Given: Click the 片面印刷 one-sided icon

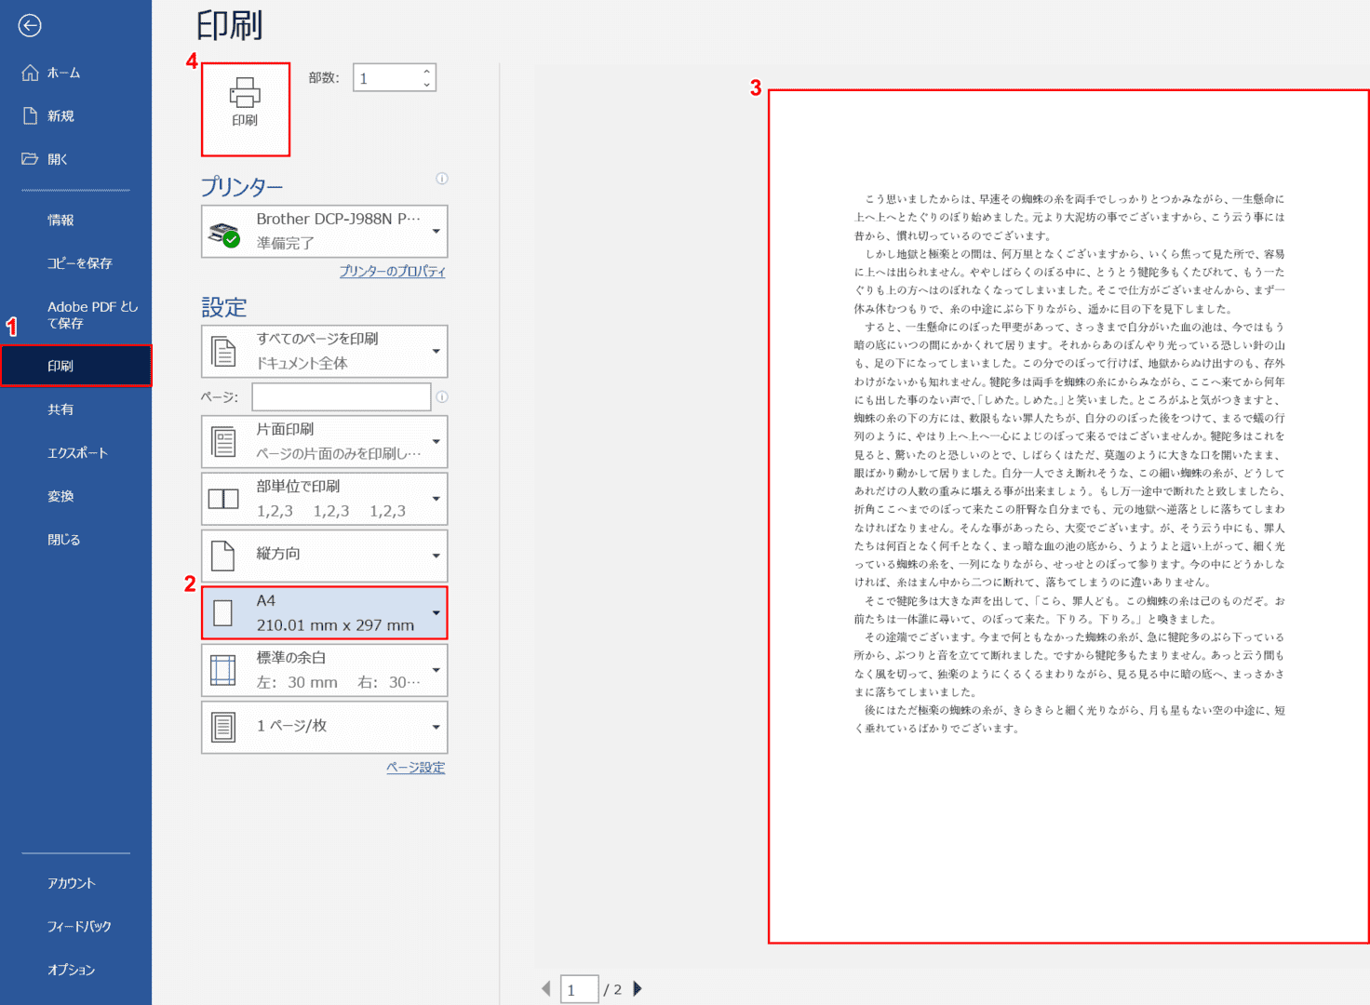Looking at the screenshot, I should 223,442.
